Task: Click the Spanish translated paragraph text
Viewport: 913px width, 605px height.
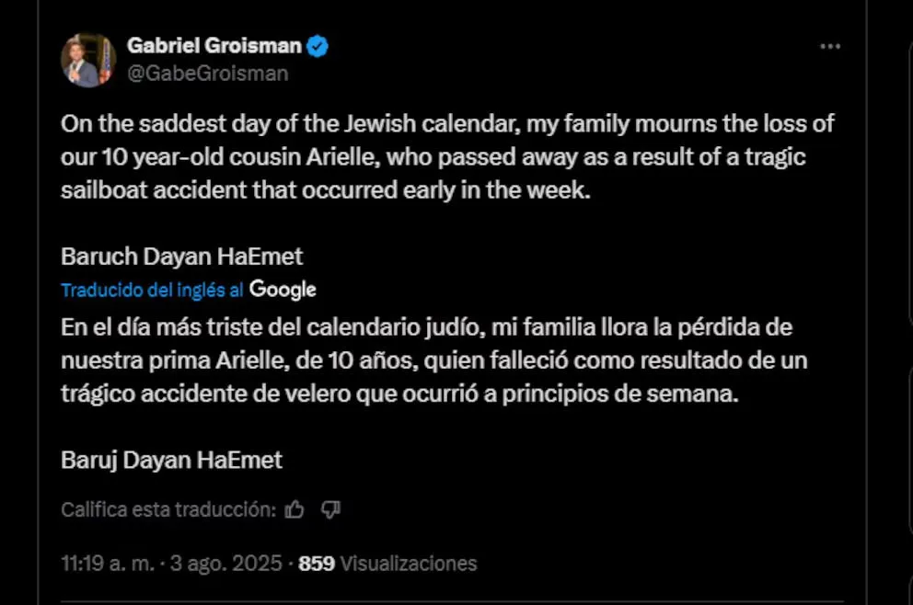Action: pos(433,360)
